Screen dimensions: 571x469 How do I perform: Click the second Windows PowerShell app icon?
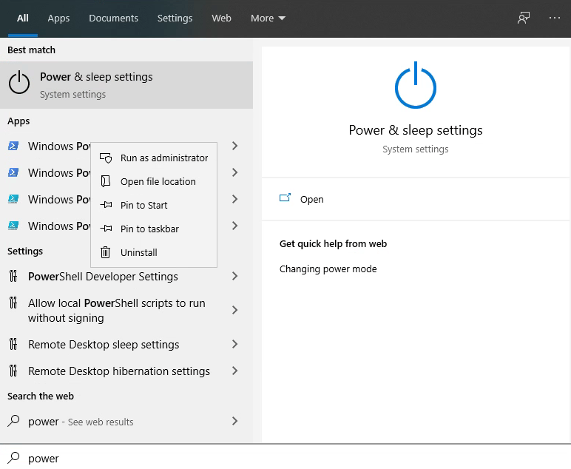click(x=13, y=172)
